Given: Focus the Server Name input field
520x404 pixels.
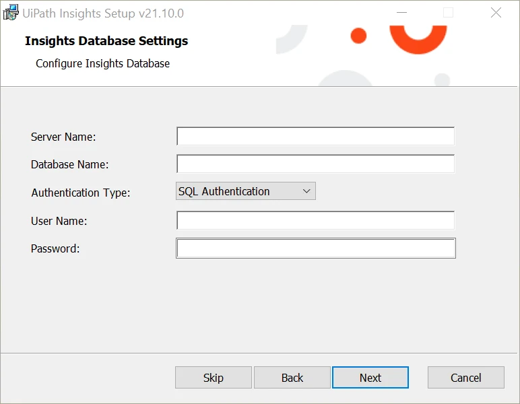Looking at the screenshot, I should 315,136.
